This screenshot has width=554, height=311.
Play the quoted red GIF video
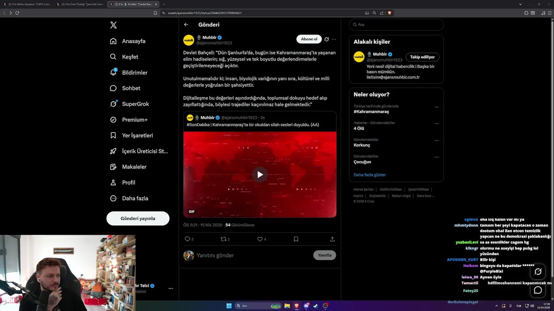[260, 175]
